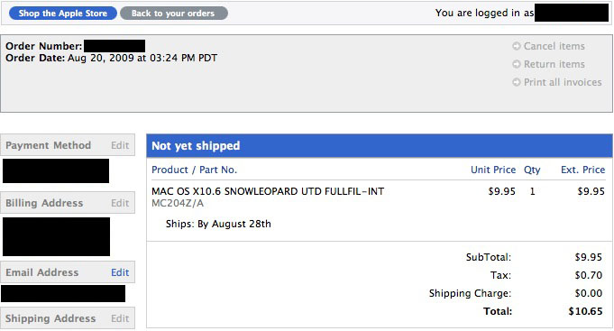
Task: Click the Billing Address header
Action: [x=44, y=203]
